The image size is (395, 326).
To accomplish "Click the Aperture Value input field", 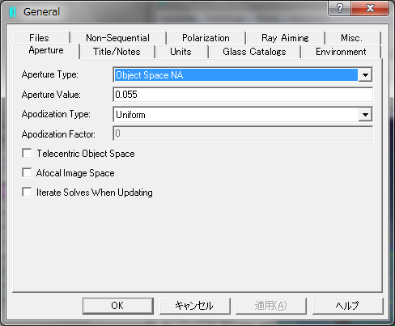I will [x=243, y=95].
